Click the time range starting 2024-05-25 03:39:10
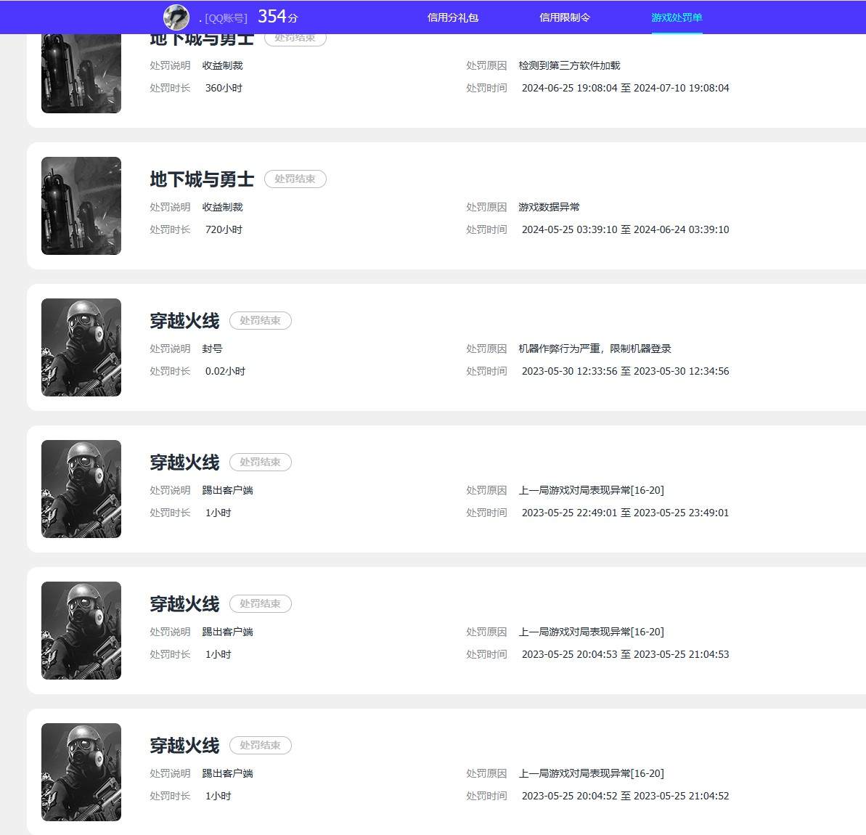Viewport: 866px width, 835px height. 625,229
